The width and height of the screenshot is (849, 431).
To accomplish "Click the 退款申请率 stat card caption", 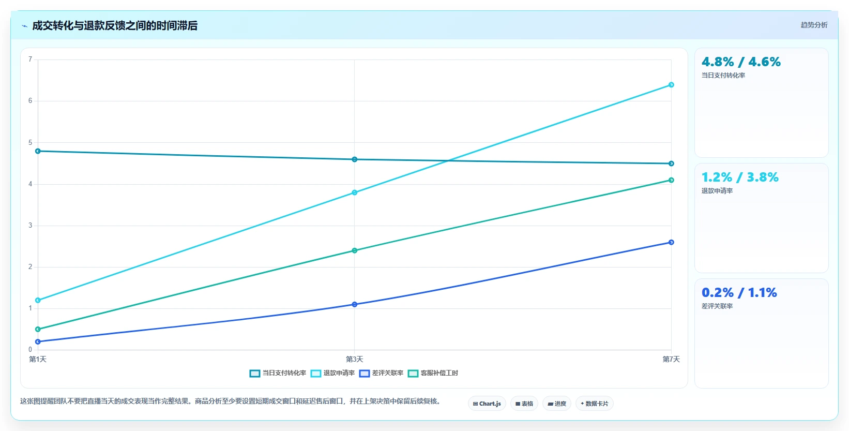I will (x=717, y=191).
